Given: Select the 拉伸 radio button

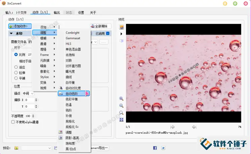Looking at the screenshot, I should pos(16,72).
